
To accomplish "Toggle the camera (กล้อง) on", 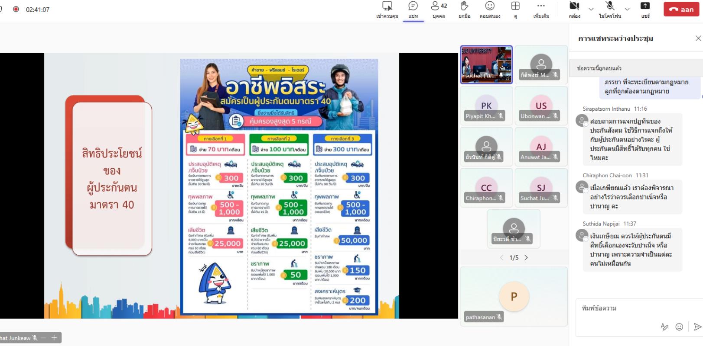I will [x=574, y=9].
